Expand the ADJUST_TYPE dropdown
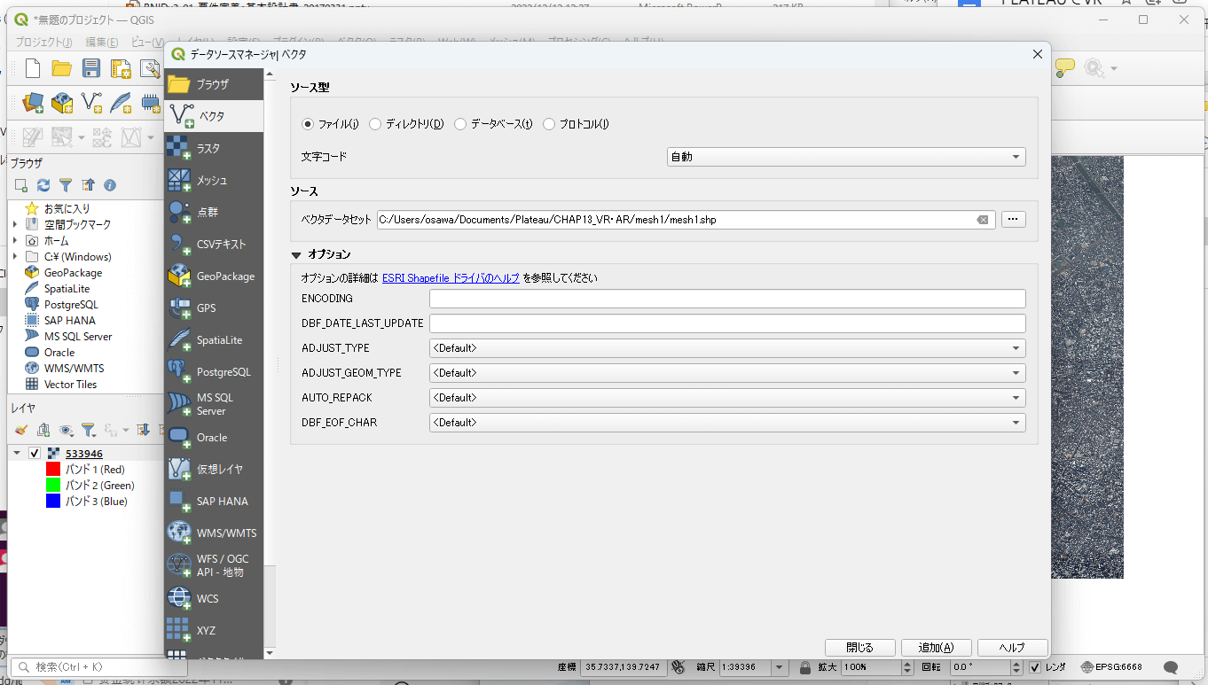 [x=726, y=348]
